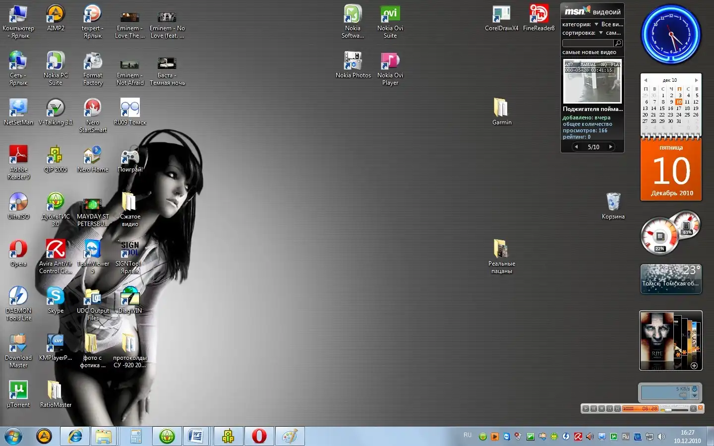Pause playback in the media player gadget
714x446 pixels.
point(594,409)
